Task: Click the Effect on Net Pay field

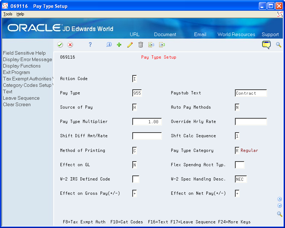Action: click(237, 193)
